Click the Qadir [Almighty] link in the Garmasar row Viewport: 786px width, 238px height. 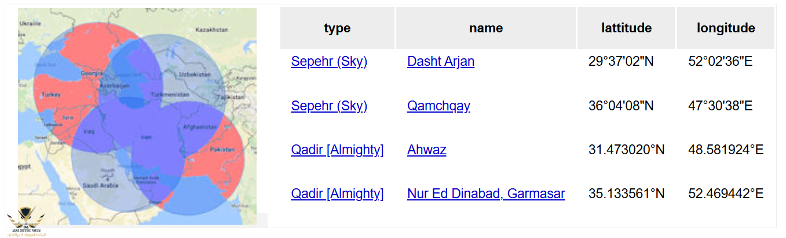[x=337, y=194]
